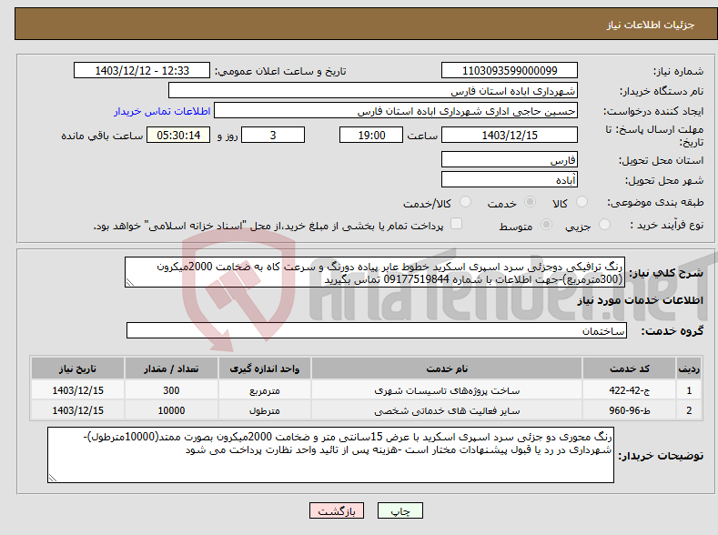This screenshot has height=535, width=718.
Task: Click the date cell in row 1
Action: coord(78,390)
